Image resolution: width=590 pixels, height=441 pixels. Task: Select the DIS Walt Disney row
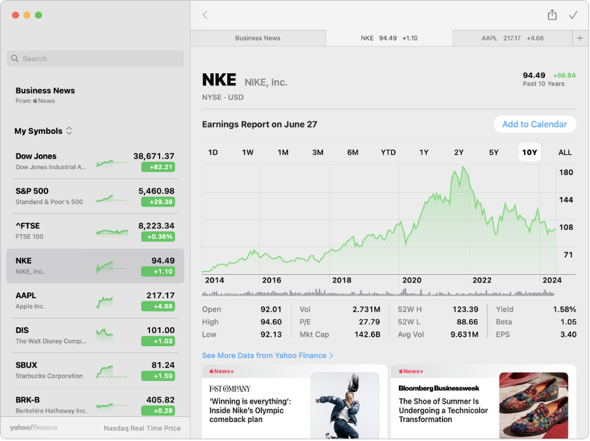coord(95,336)
